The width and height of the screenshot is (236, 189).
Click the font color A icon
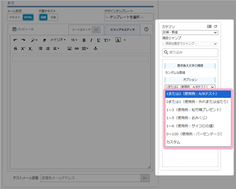118,40
